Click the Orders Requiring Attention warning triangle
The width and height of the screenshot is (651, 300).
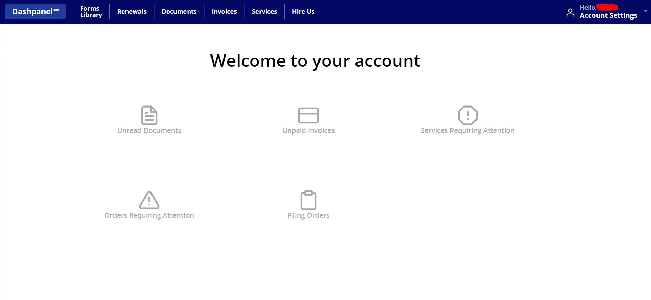tap(149, 200)
